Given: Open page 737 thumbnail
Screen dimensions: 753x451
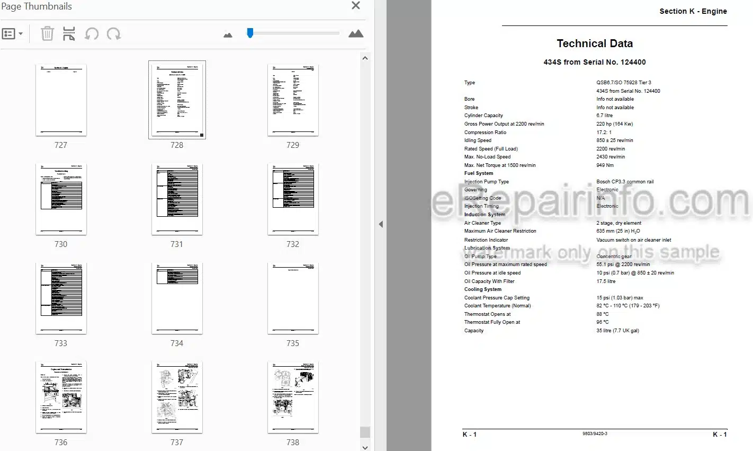Looking at the screenshot, I should pyautogui.click(x=177, y=397).
